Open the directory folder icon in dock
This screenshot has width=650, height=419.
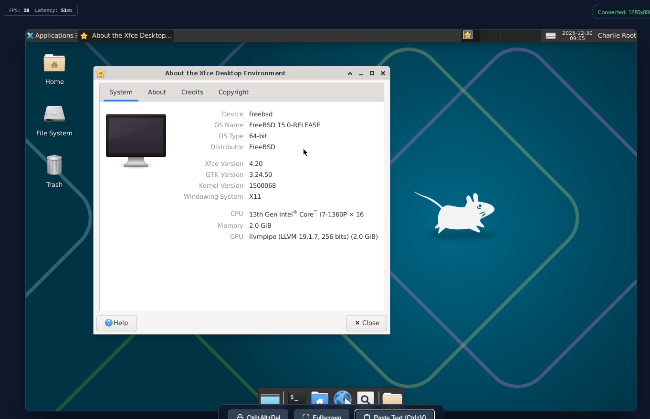coord(392,399)
